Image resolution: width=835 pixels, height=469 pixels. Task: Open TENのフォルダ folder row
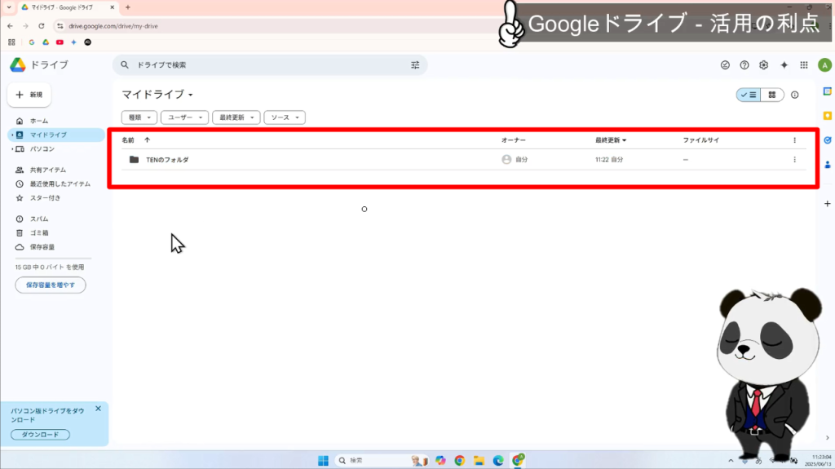463,159
